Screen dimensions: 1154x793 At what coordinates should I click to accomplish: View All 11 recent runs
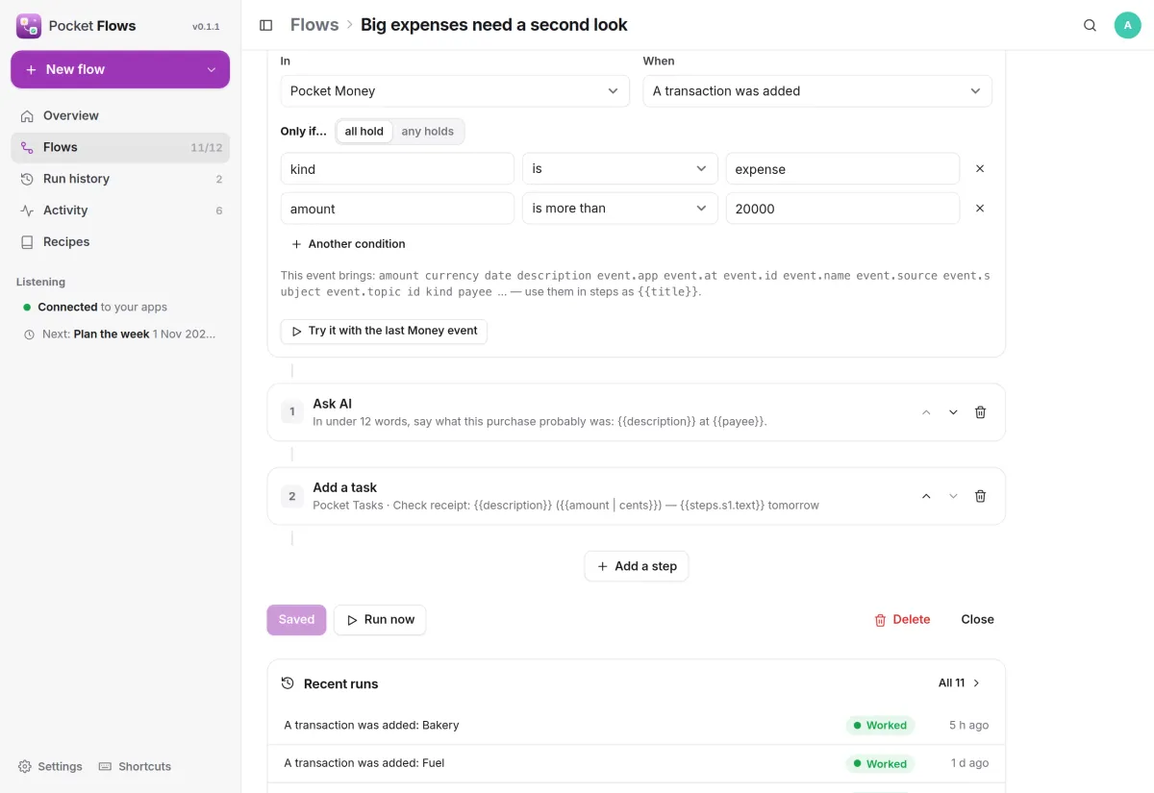tap(960, 683)
